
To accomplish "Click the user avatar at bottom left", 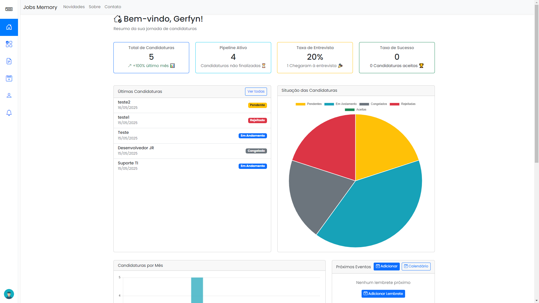I will 9,294.
